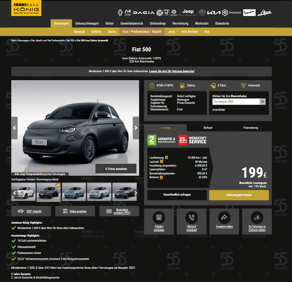The height and width of the screenshot is (282, 292).
Task: Choose Jeep in the brand submenu
Action: pos(171,32)
